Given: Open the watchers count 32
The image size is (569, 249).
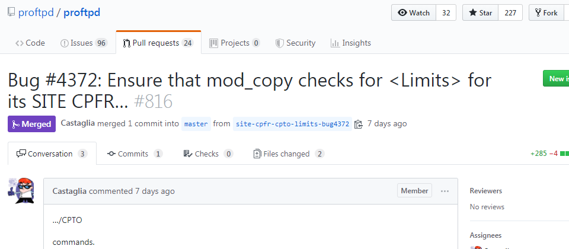Looking at the screenshot, I should [x=446, y=12].
